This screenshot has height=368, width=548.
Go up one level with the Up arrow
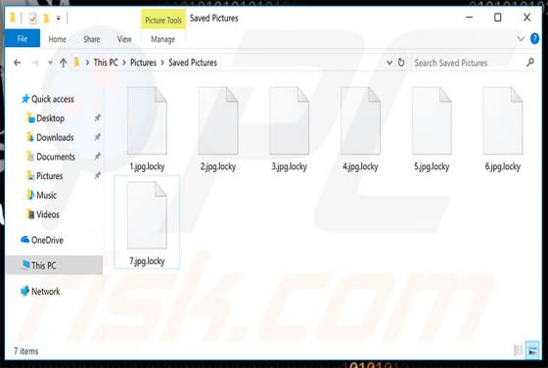tap(64, 63)
